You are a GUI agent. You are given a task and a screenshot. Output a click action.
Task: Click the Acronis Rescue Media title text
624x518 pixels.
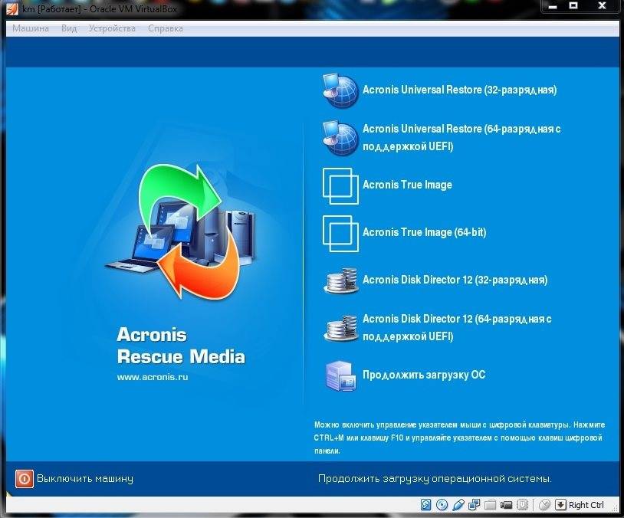[181, 346]
